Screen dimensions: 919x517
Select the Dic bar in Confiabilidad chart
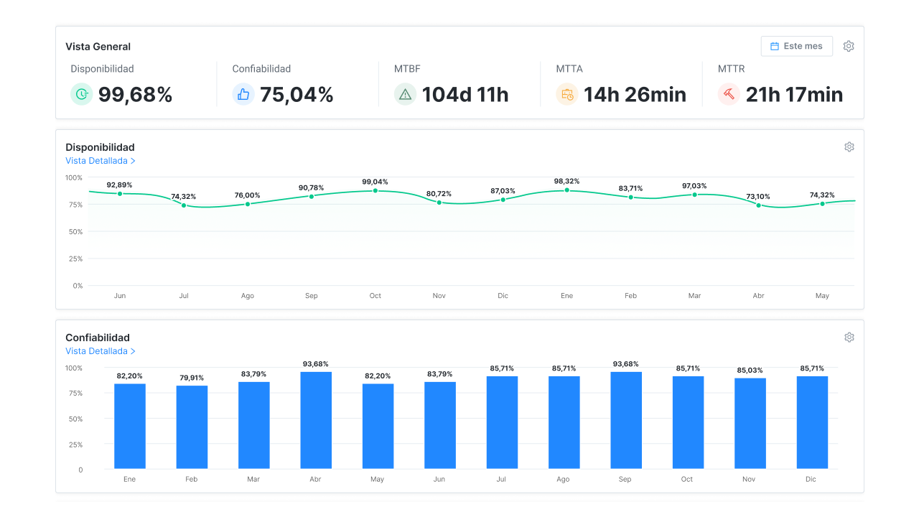[812, 423]
